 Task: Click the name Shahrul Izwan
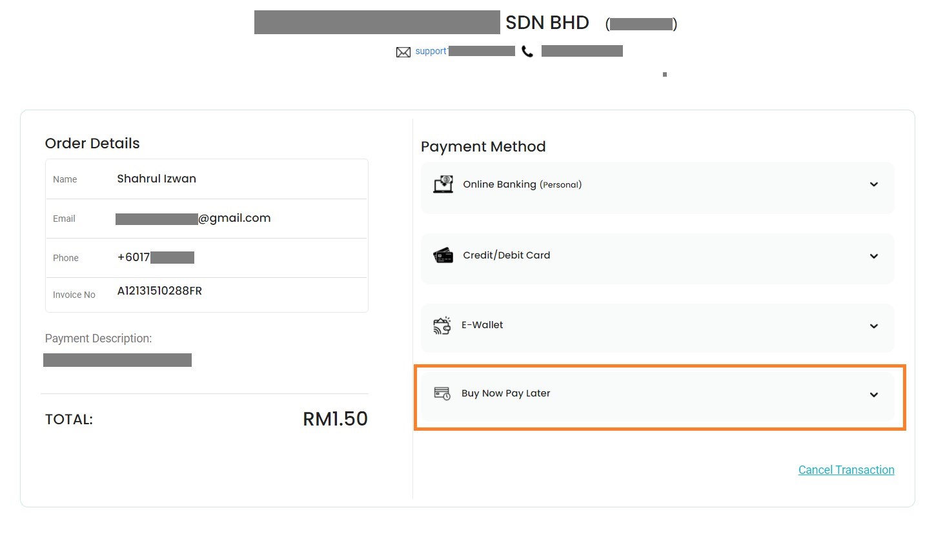[x=157, y=179]
